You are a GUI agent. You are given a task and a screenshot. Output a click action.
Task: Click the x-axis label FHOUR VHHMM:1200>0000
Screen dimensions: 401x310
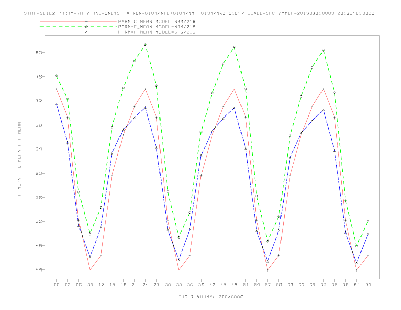tap(211, 297)
